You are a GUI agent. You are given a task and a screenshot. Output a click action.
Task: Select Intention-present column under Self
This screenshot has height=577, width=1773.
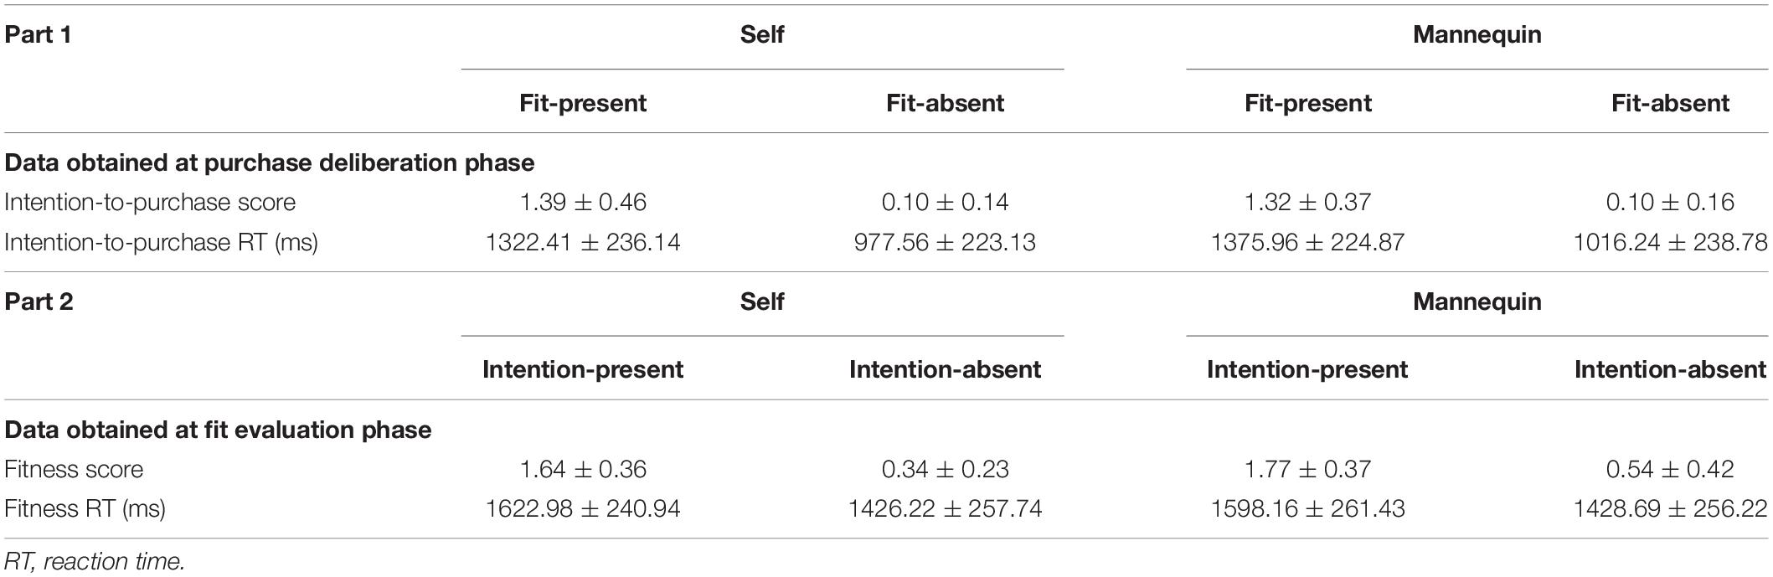(583, 369)
